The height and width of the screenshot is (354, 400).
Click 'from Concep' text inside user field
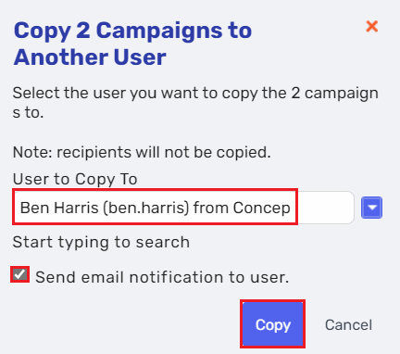(242, 208)
